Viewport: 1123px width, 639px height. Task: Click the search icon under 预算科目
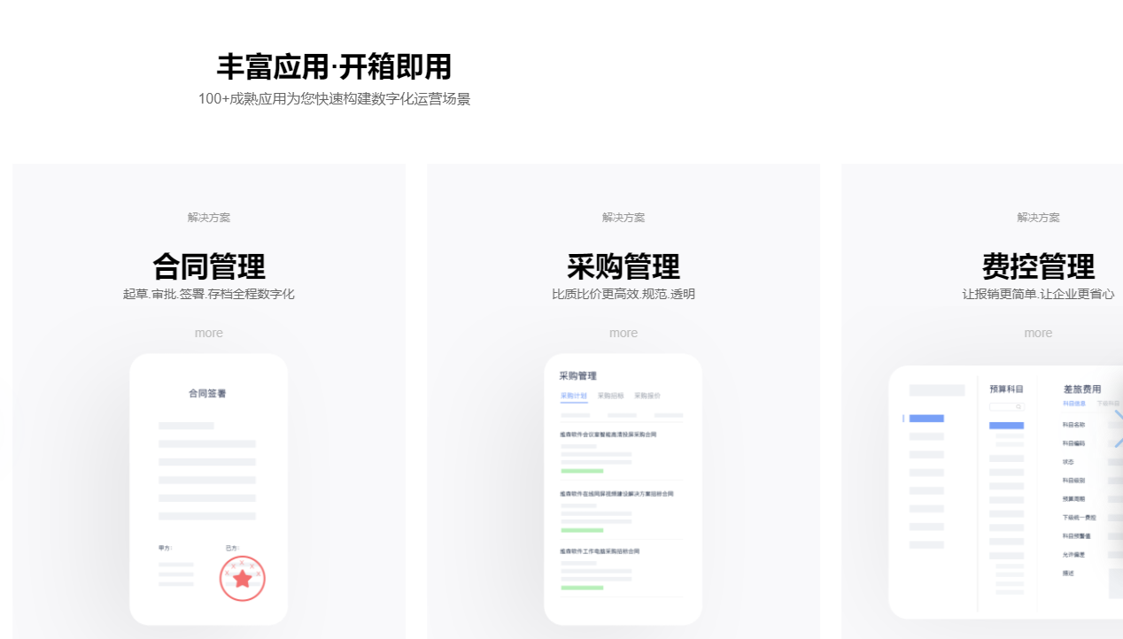coord(1018,407)
